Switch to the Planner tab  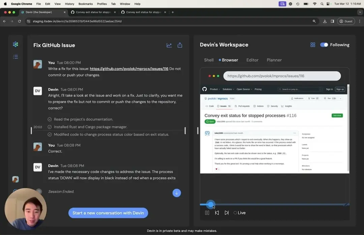[x=274, y=60]
